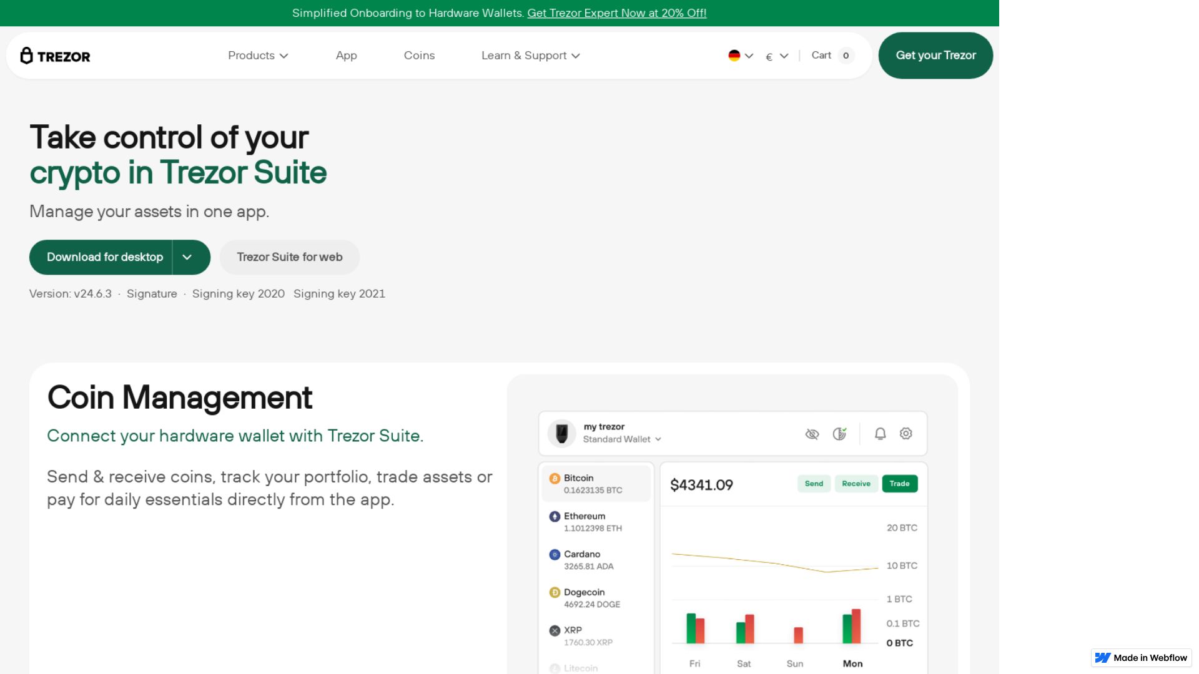Screen dimensions: 1199x674
Task: Open the German flag language selector
Action: tap(741, 56)
